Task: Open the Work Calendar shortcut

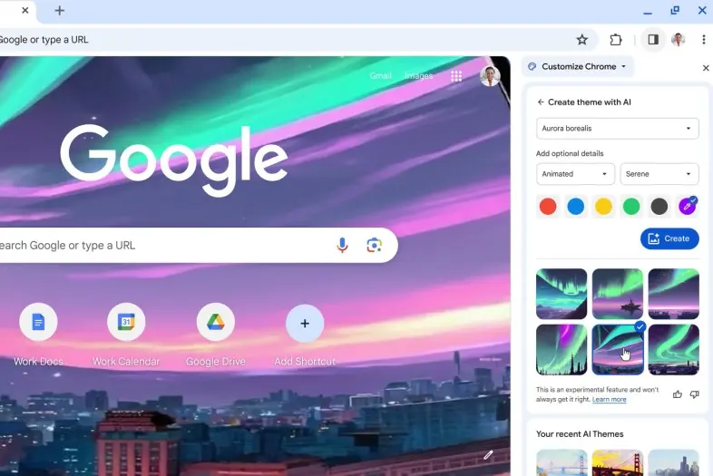Action: click(126, 323)
